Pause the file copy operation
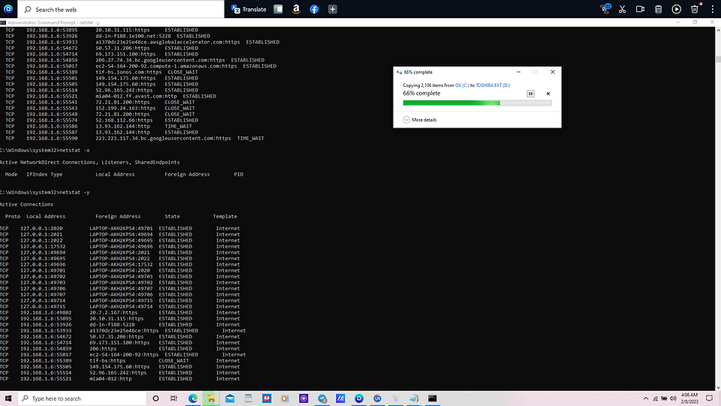 [x=531, y=94]
